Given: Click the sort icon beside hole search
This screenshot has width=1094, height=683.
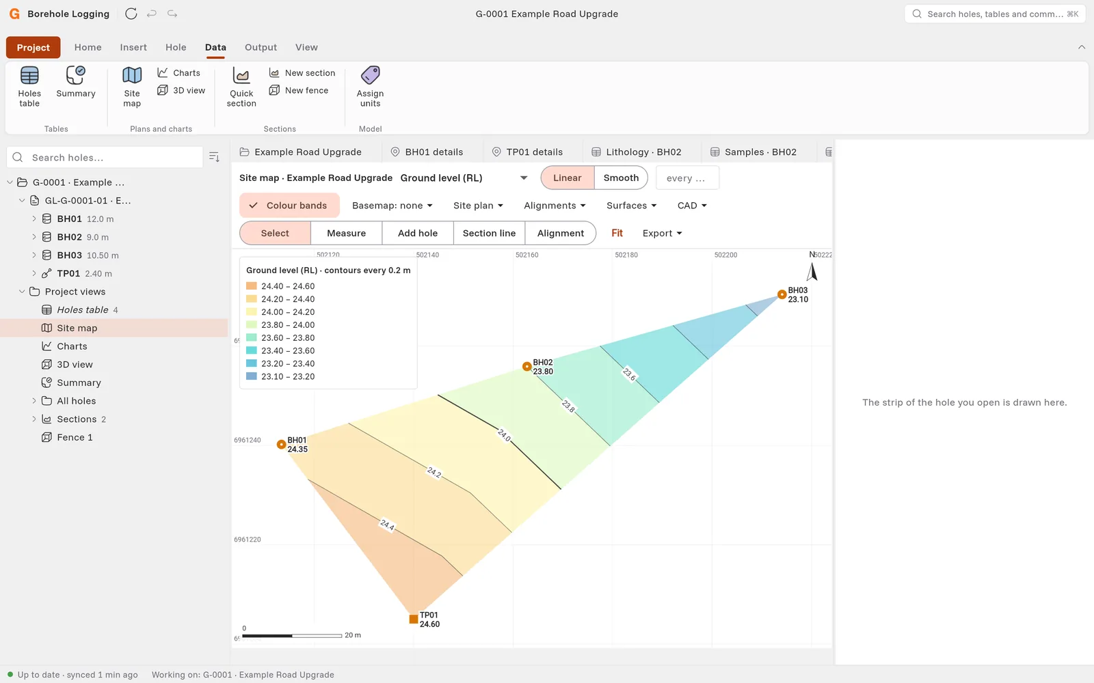Looking at the screenshot, I should coord(214,157).
